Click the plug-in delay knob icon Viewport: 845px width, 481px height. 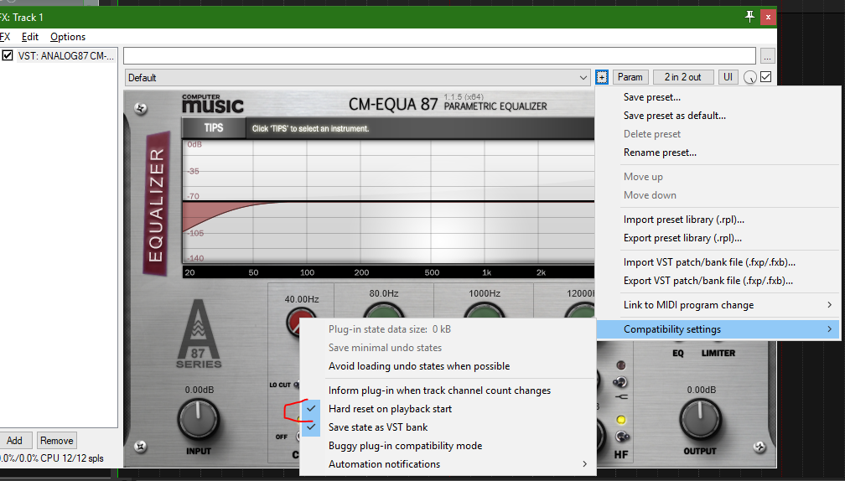(749, 78)
